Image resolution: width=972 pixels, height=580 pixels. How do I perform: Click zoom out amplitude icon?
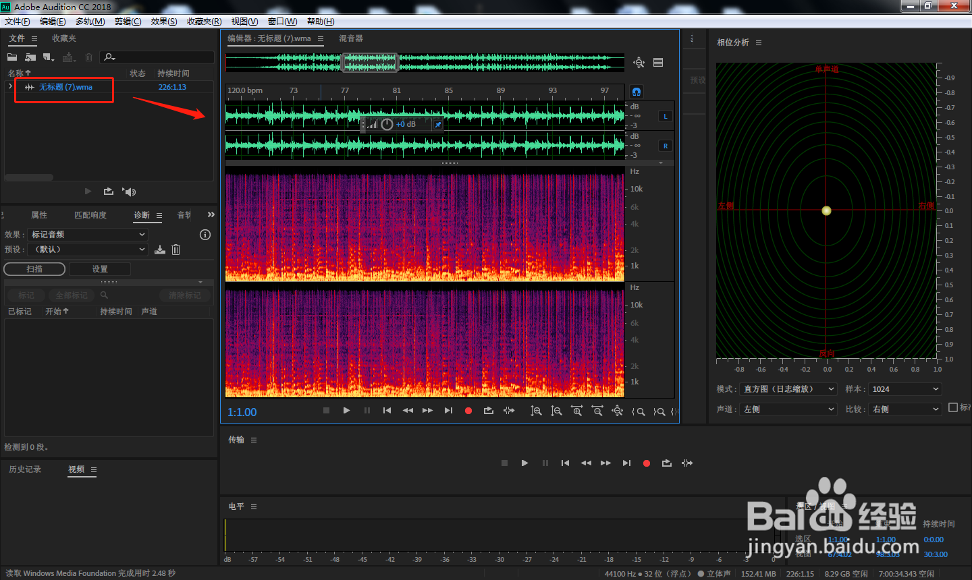tap(556, 411)
